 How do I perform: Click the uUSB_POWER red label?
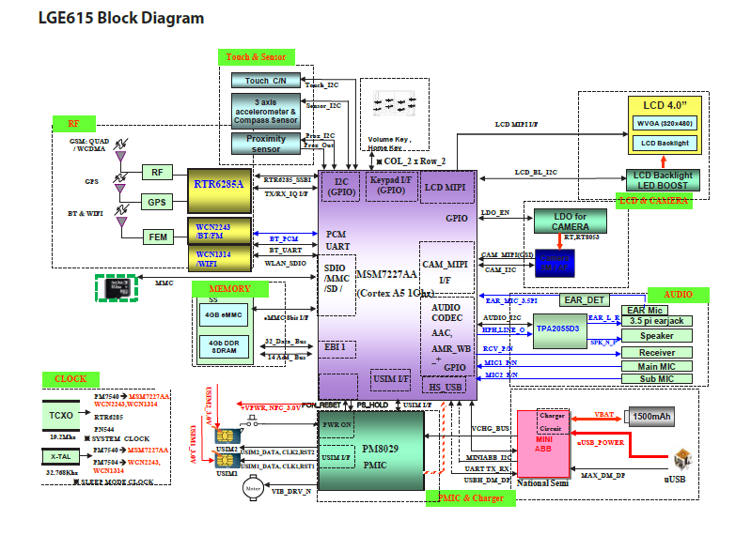tap(602, 442)
